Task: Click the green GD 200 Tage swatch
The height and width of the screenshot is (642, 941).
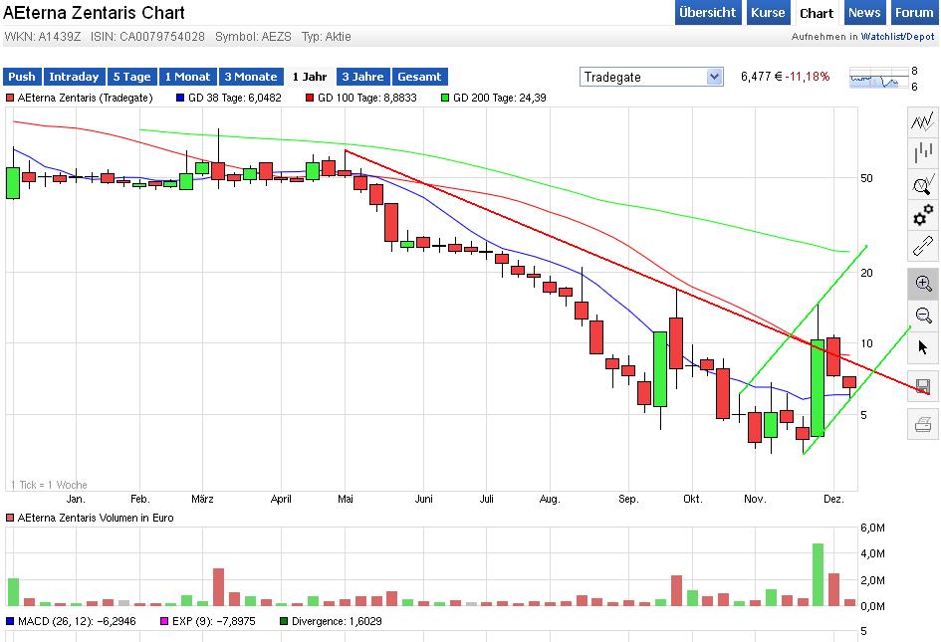Action: point(445,98)
